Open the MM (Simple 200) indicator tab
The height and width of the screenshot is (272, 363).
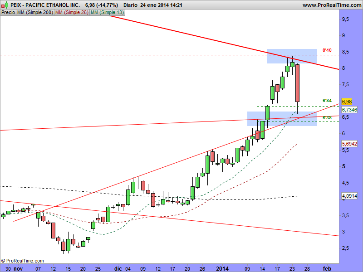click(x=35, y=13)
